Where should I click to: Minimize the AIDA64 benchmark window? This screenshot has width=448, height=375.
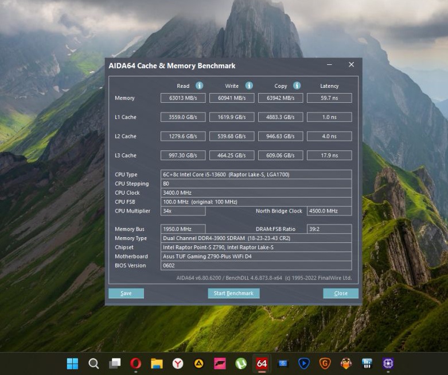click(329, 65)
